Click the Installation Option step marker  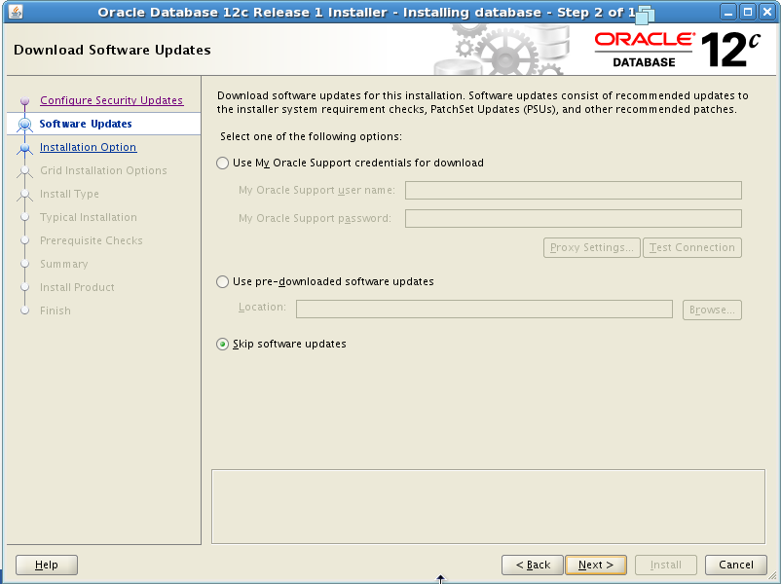click(x=25, y=148)
